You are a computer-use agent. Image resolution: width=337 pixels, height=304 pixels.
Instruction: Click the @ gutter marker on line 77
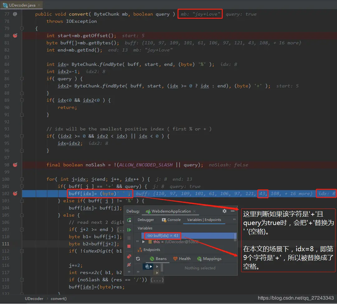(x=15, y=14)
